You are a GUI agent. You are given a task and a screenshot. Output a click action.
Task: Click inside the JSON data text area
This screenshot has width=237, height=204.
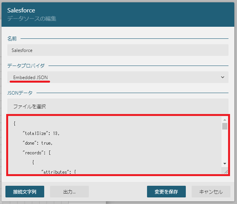click(115, 145)
